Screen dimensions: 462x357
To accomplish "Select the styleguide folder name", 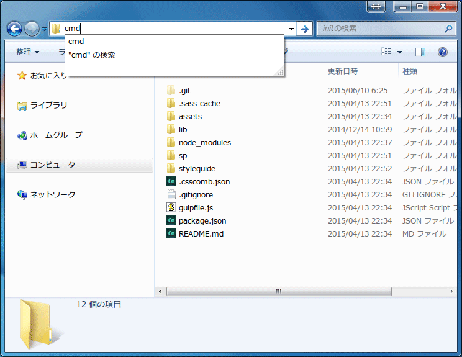I will pos(197,168).
